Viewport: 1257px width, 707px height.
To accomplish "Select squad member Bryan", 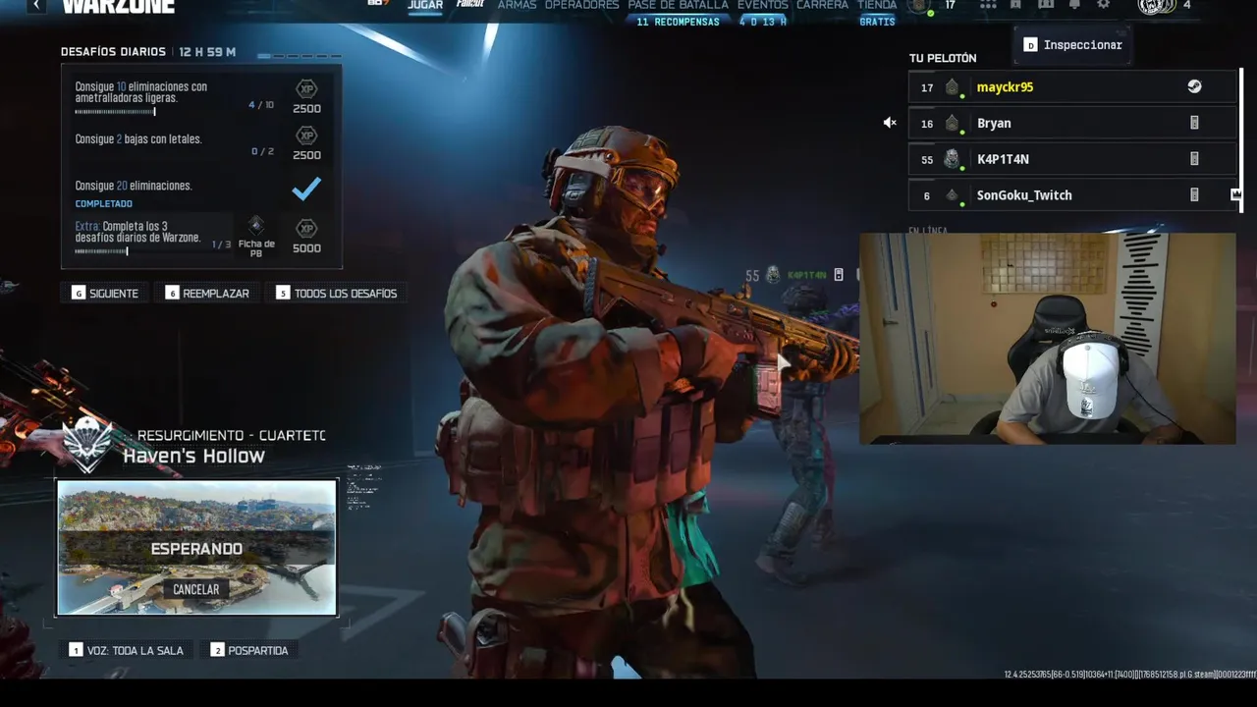I will point(1072,123).
